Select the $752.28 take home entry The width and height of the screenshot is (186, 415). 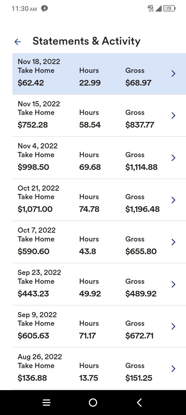pos(33,125)
